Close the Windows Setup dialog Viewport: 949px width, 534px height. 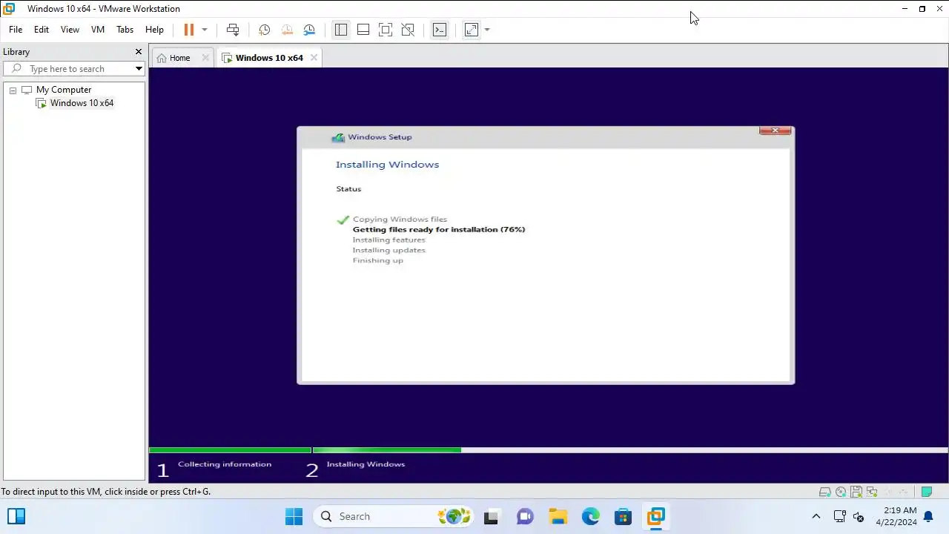776,131
